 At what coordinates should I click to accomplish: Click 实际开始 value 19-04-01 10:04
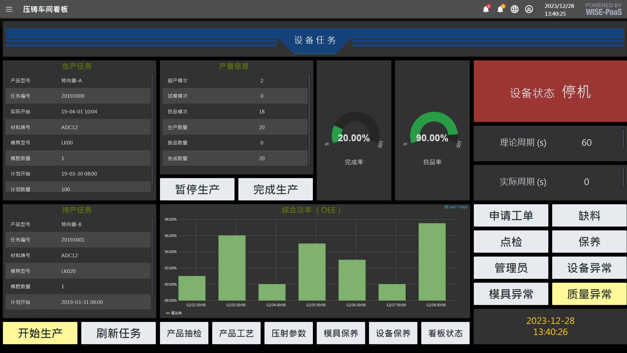[79, 112]
